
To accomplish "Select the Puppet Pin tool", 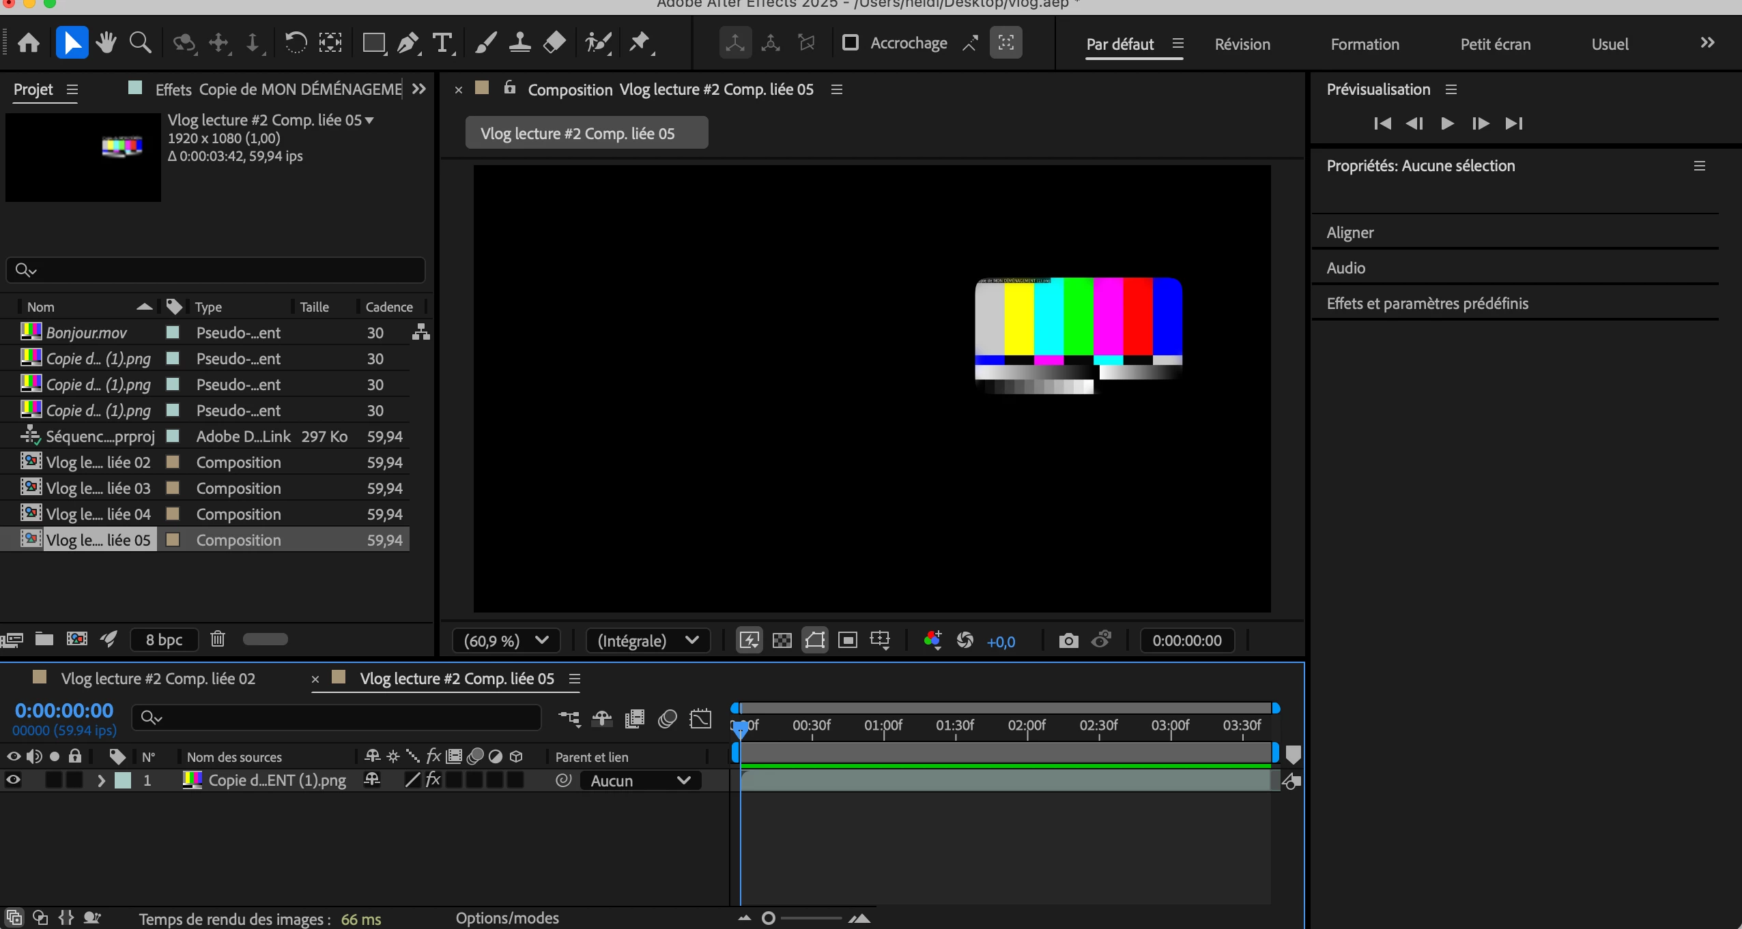I will click(639, 44).
